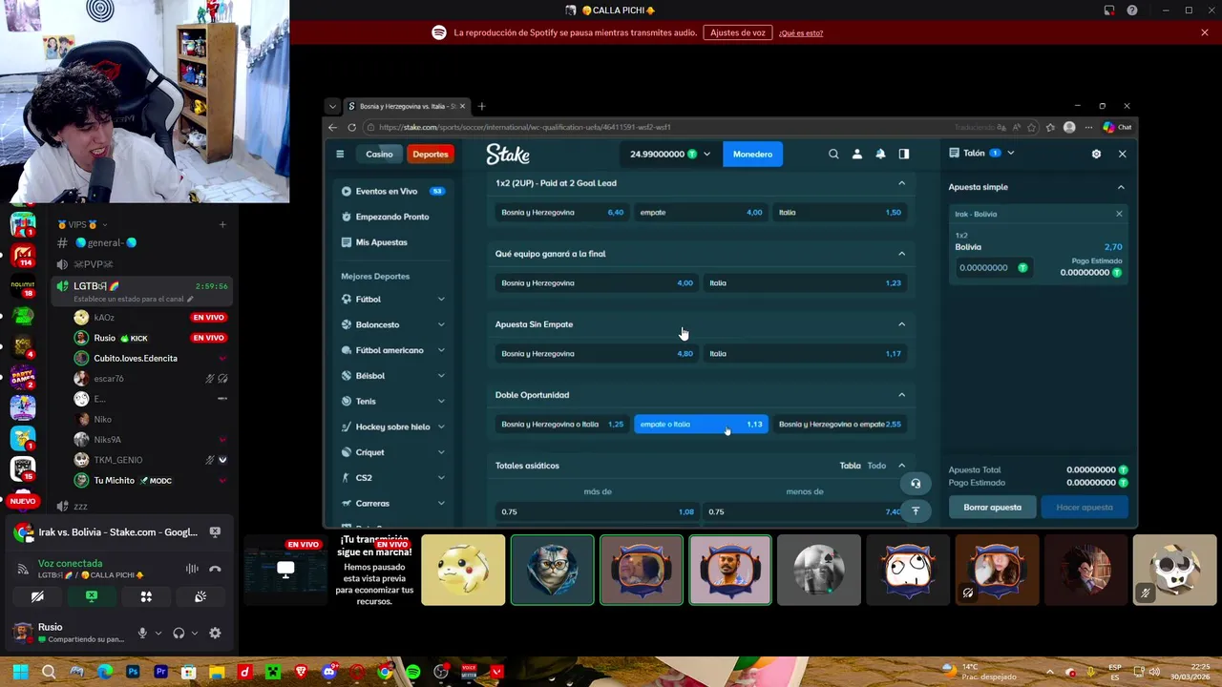Click the scroll-to-top arrow button

[x=916, y=510]
